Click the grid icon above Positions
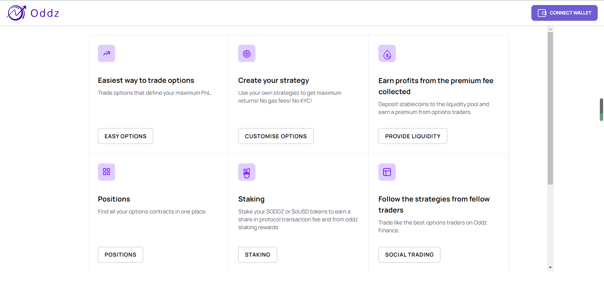Screen dimensions: 604x284 point(106,172)
